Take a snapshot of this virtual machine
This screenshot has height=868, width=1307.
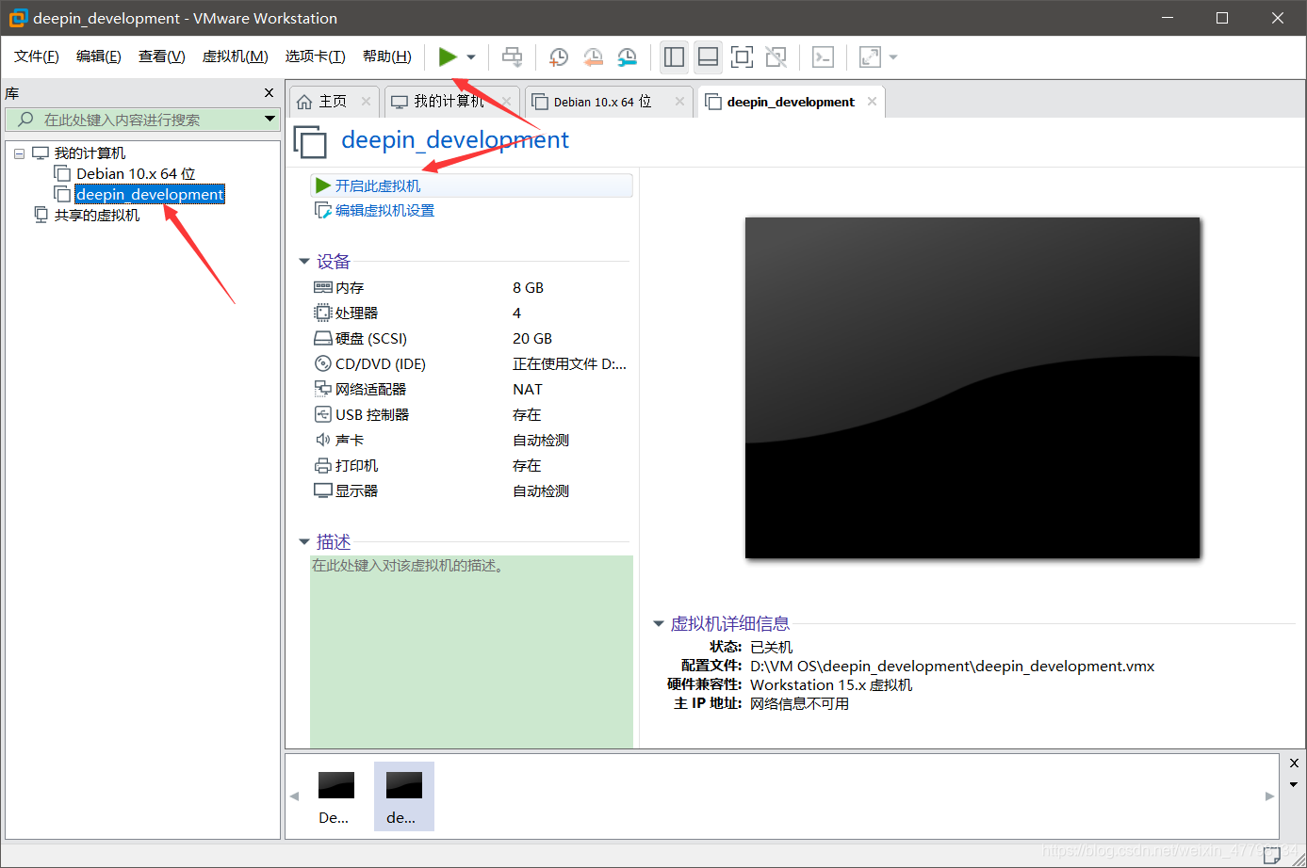(558, 57)
